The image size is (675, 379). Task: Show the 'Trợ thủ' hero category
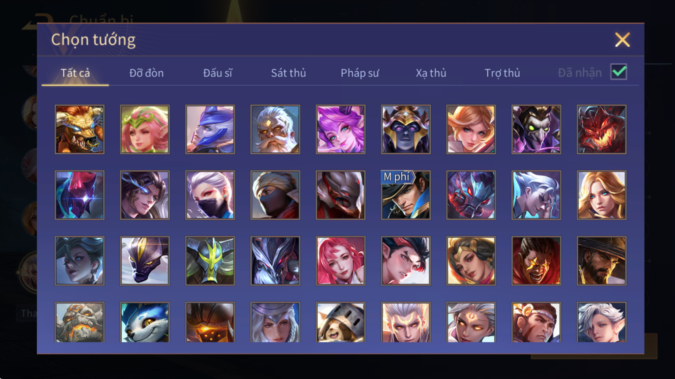click(502, 73)
